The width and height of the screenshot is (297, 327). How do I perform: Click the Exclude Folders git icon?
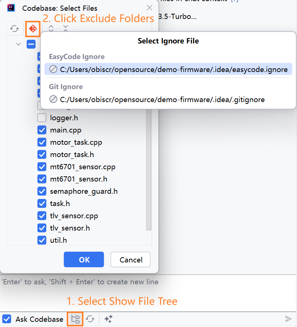tap(33, 29)
